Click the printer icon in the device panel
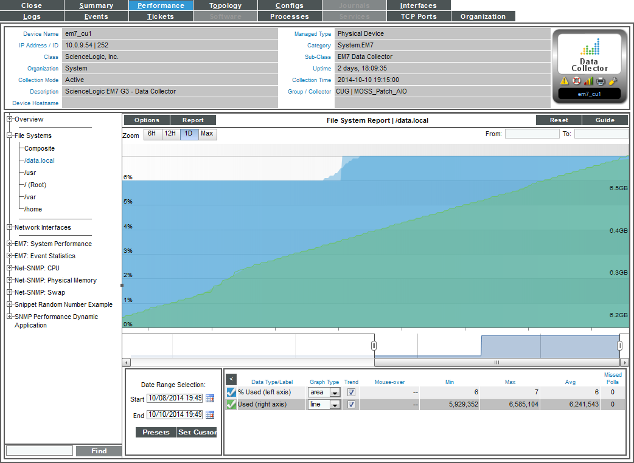The height and width of the screenshot is (463, 634). pyautogui.click(x=601, y=81)
